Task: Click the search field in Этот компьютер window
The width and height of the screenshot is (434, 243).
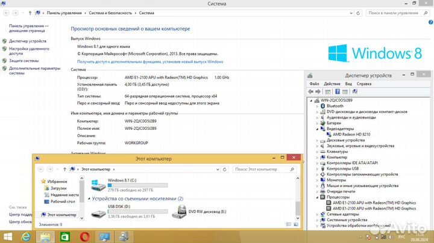Action: (265, 169)
